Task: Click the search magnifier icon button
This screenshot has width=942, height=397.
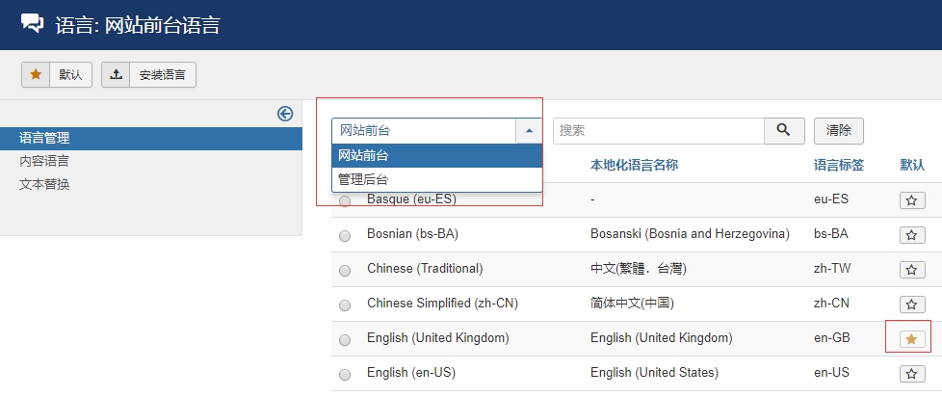Action: pos(784,131)
